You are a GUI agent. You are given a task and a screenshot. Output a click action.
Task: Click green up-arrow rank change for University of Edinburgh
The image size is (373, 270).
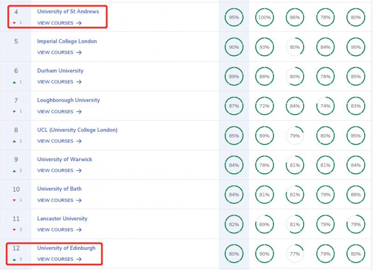(14, 260)
